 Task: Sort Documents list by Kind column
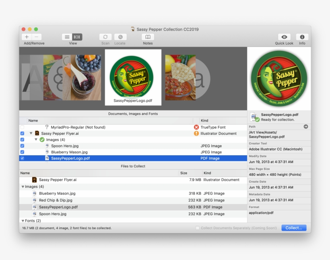tap(223, 120)
